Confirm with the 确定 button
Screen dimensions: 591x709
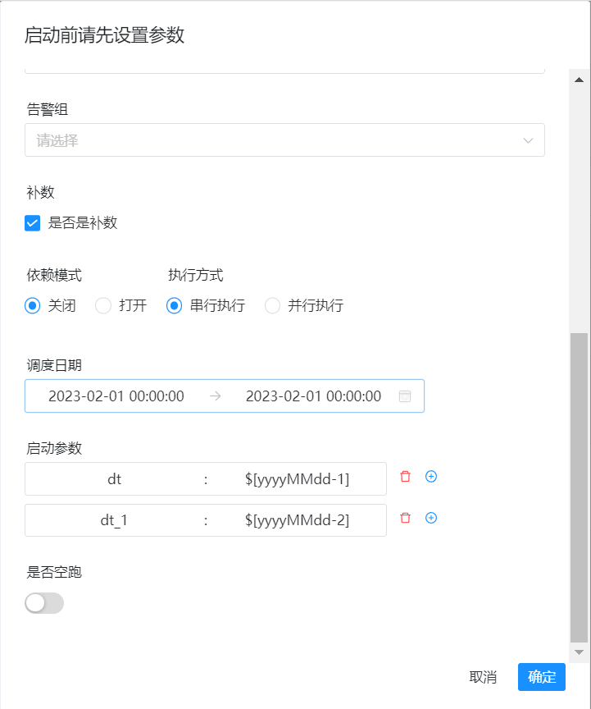tap(541, 677)
